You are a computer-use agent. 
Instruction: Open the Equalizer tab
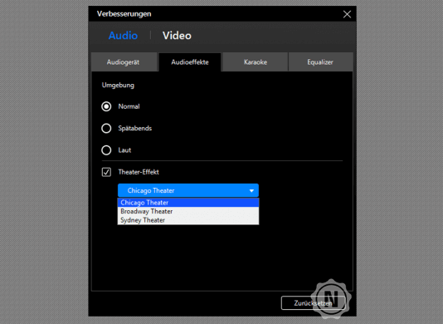[320, 62]
